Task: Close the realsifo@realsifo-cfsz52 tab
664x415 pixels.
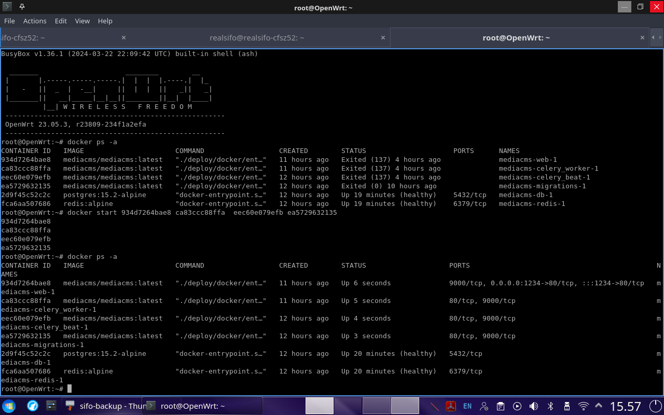Action: 383,38
